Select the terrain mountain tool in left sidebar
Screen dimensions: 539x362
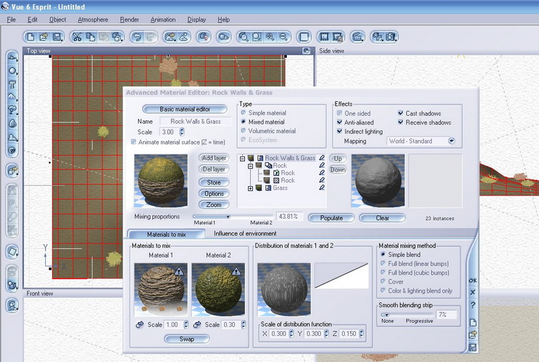point(12,97)
